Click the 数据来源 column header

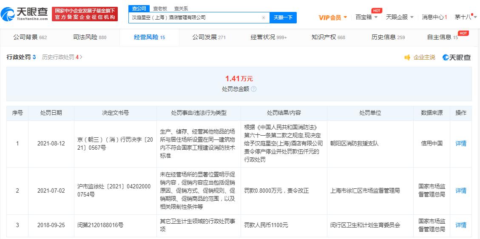(x=432, y=113)
